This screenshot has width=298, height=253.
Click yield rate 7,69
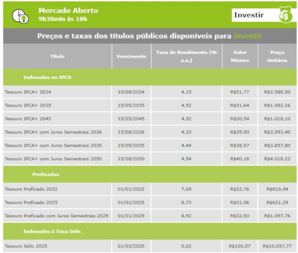pyautogui.click(x=186, y=189)
